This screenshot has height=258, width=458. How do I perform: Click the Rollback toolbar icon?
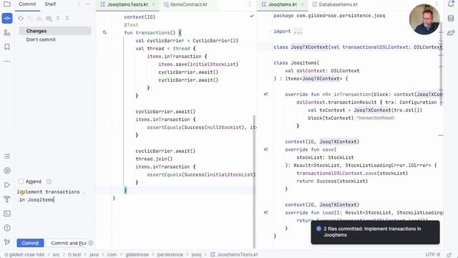(x=30, y=18)
